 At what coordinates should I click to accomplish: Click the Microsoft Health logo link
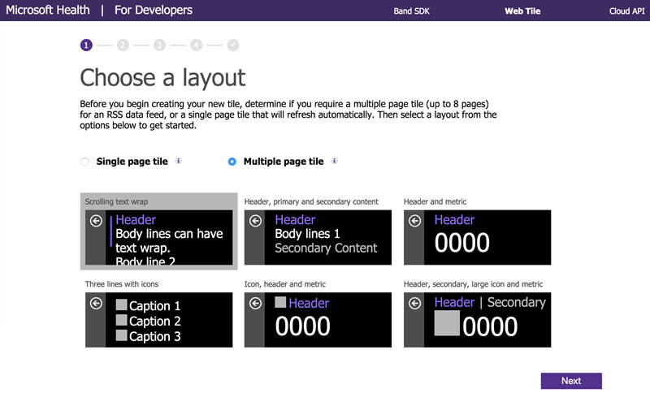pyautogui.click(x=48, y=10)
